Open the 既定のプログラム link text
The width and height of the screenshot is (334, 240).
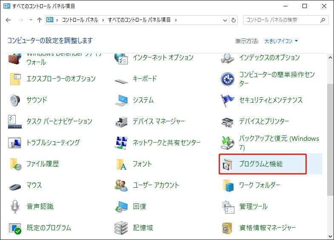pyautogui.click(x=49, y=228)
